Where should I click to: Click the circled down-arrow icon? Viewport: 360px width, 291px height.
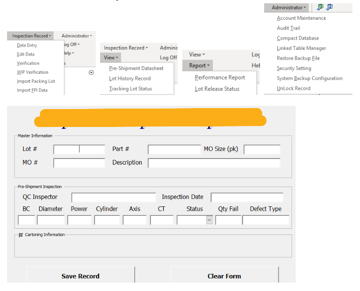point(91,72)
